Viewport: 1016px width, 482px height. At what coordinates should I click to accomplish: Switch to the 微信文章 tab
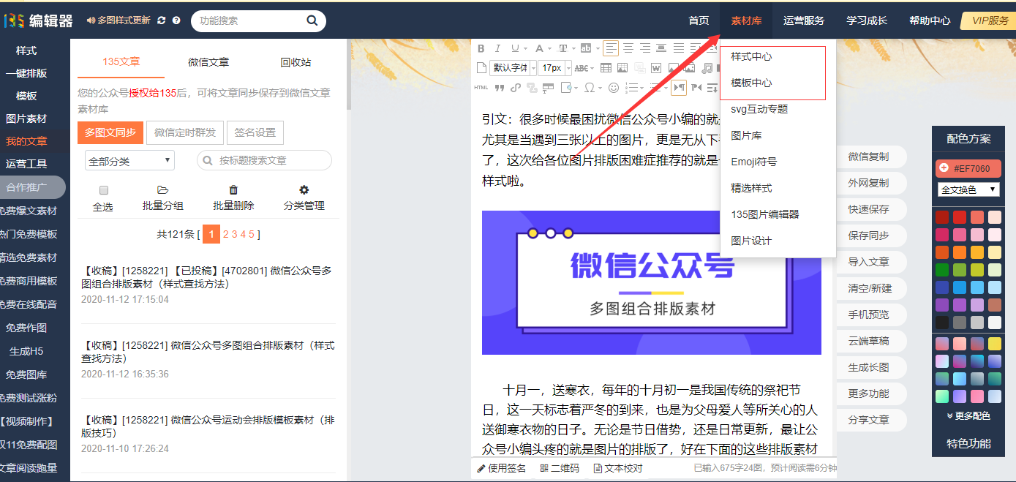tap(208, 62)
